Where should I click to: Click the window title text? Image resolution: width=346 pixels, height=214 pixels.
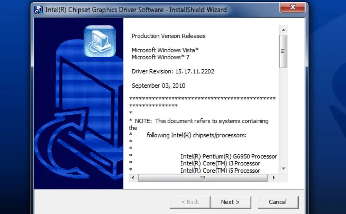[x=136, y=10]
